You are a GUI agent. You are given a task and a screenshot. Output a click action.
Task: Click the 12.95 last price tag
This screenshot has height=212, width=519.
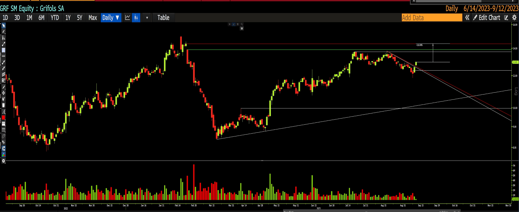[515, 62]
